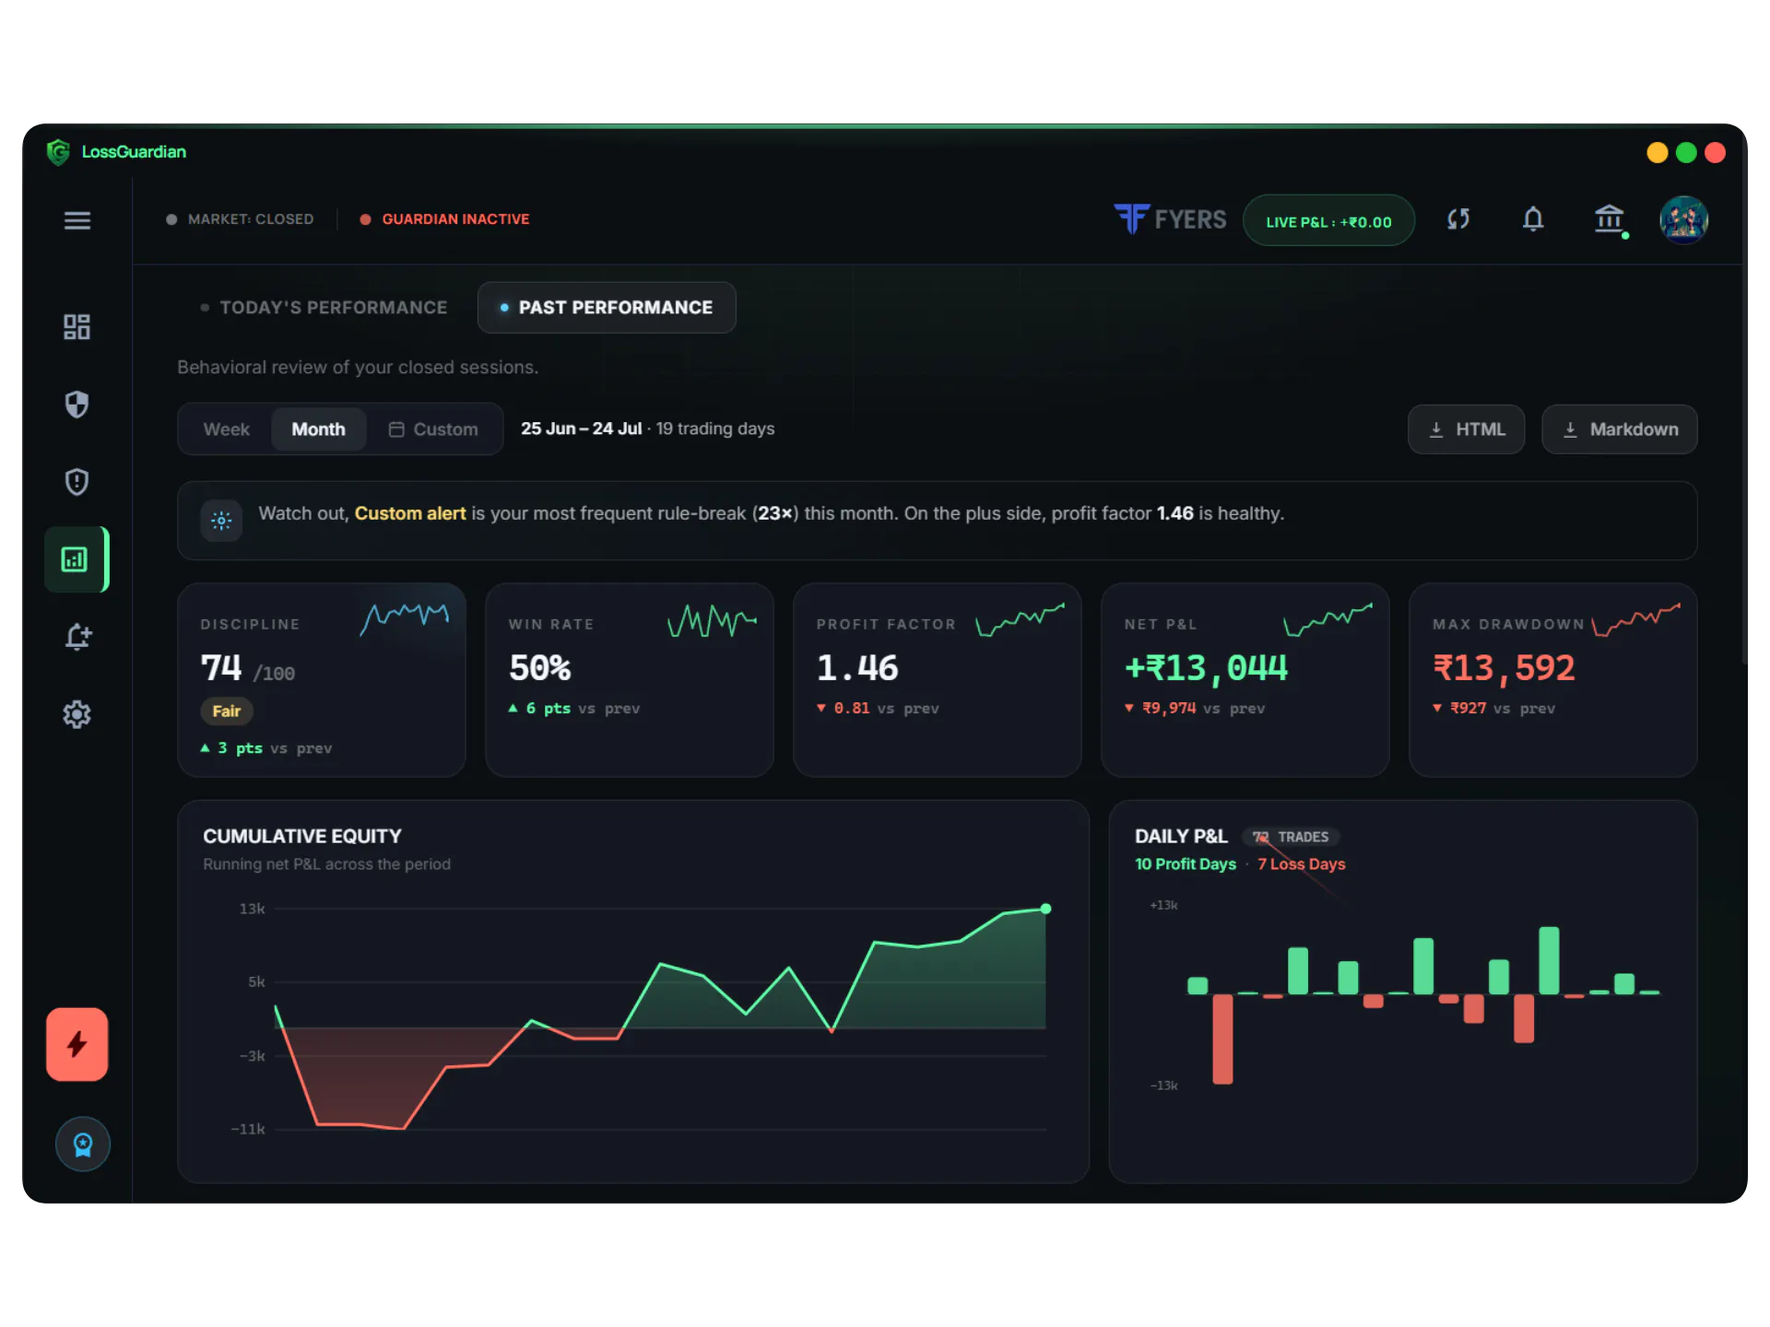Screen dimensions: 1770x1327
Task: Click the Net P&L +₹13,044 value
Action: tap(1206, 668)
